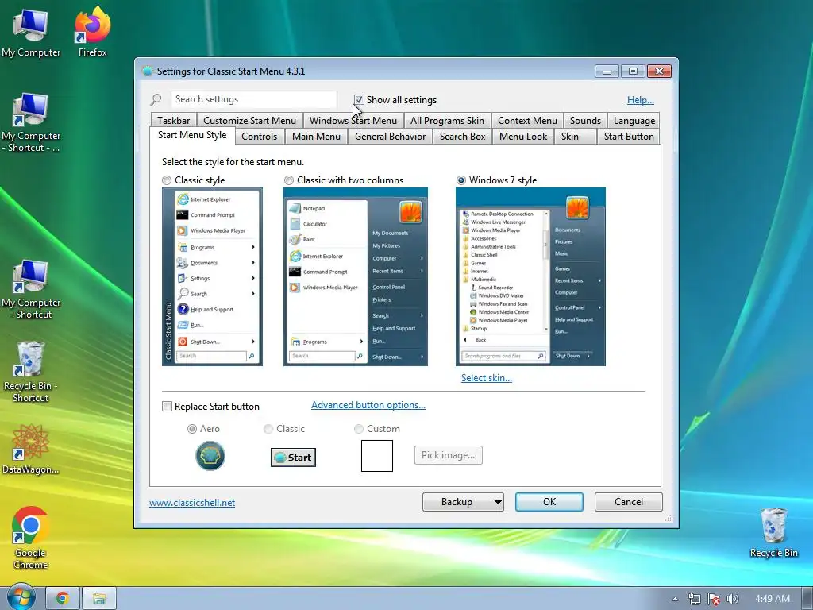Launch Chrome from the taskbar
The width and height of the screenshot is (813, 610).
tap(63, 599)
